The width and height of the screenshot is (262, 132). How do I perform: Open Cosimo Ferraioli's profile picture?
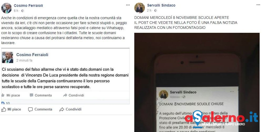coord(7,8)
